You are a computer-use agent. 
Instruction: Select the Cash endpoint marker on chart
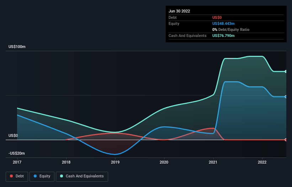pos(286,71)
